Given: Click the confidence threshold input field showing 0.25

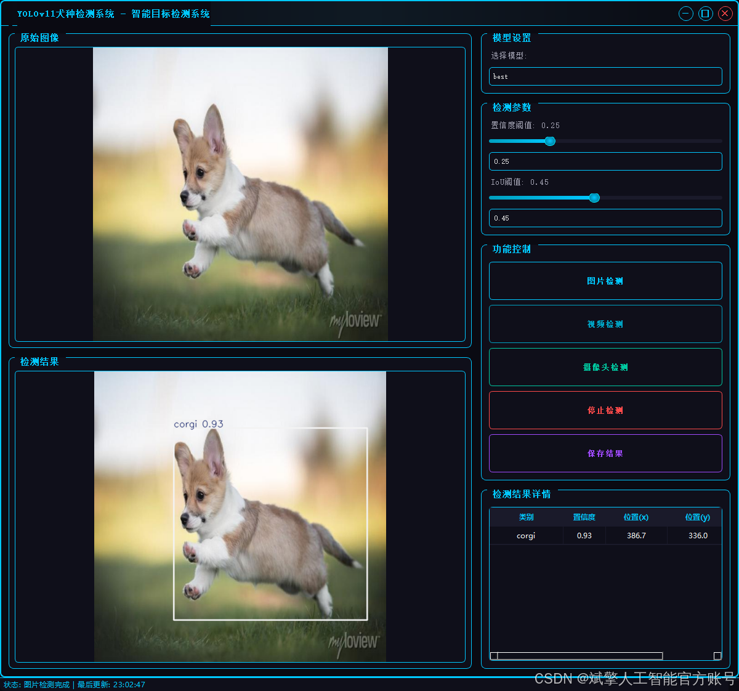Looking at the screenshot, I should click(x=605, y=161).
